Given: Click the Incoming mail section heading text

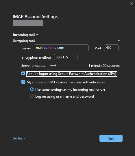Looking at the screenshot, I should coord(24,35).
